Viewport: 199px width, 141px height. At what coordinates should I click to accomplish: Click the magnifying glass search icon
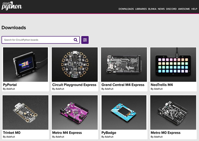click(76, 40)
